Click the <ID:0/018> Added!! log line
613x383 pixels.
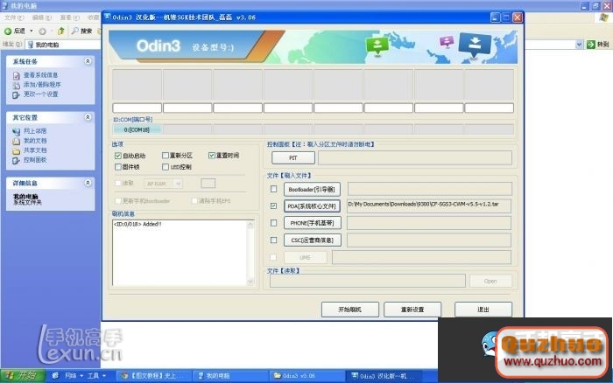pyautogui.click(x=137, y=224)
